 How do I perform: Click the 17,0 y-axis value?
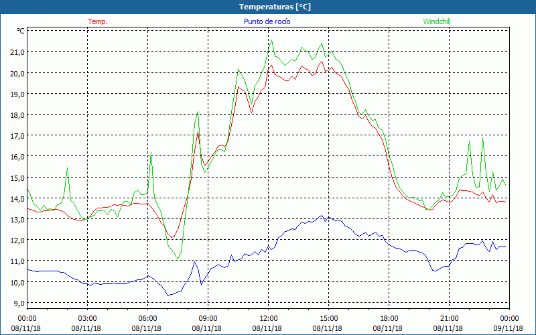click(18, 136)
